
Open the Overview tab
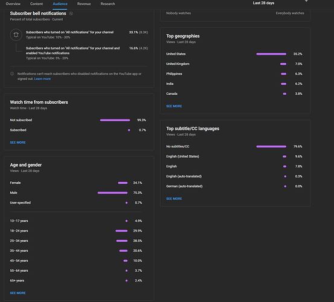point(13,4)
